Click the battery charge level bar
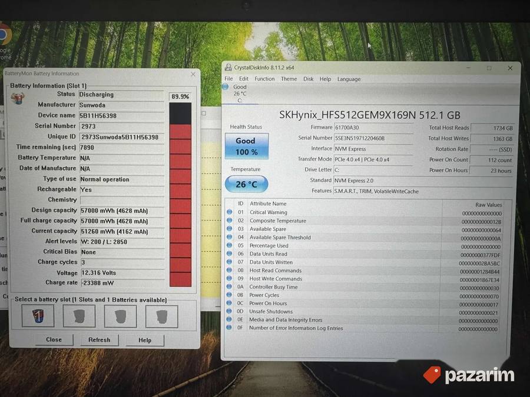This screenshot has width=530, height=397. click(180, 195)
